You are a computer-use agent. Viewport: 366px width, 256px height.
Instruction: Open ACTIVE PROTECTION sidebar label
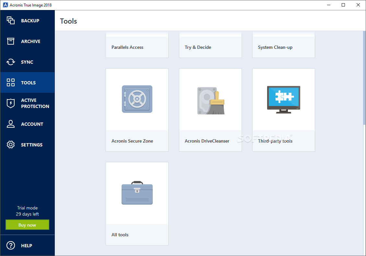(x=35, y=103)
